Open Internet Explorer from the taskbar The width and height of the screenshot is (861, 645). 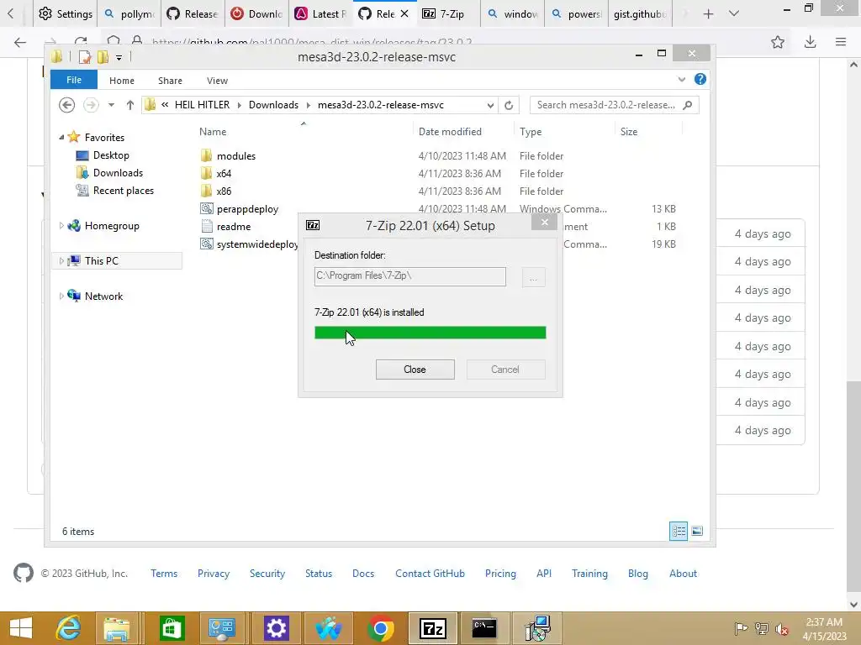click(x=69, y=628)
